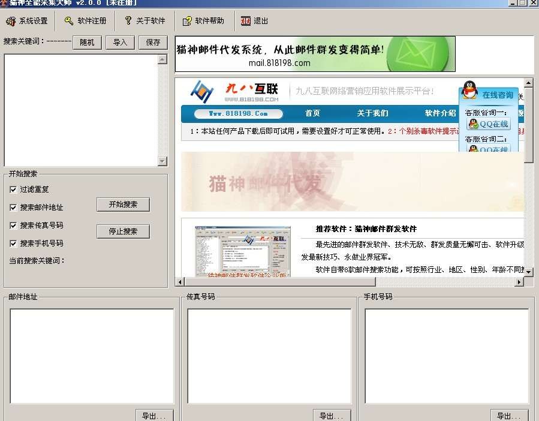This screenshot has width=539, height=421.
Task: Open the 首页 tab on the web page
Action: coord(312,113)
